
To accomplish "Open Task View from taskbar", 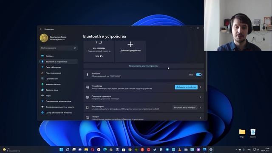I will click(x=74, y=150).
